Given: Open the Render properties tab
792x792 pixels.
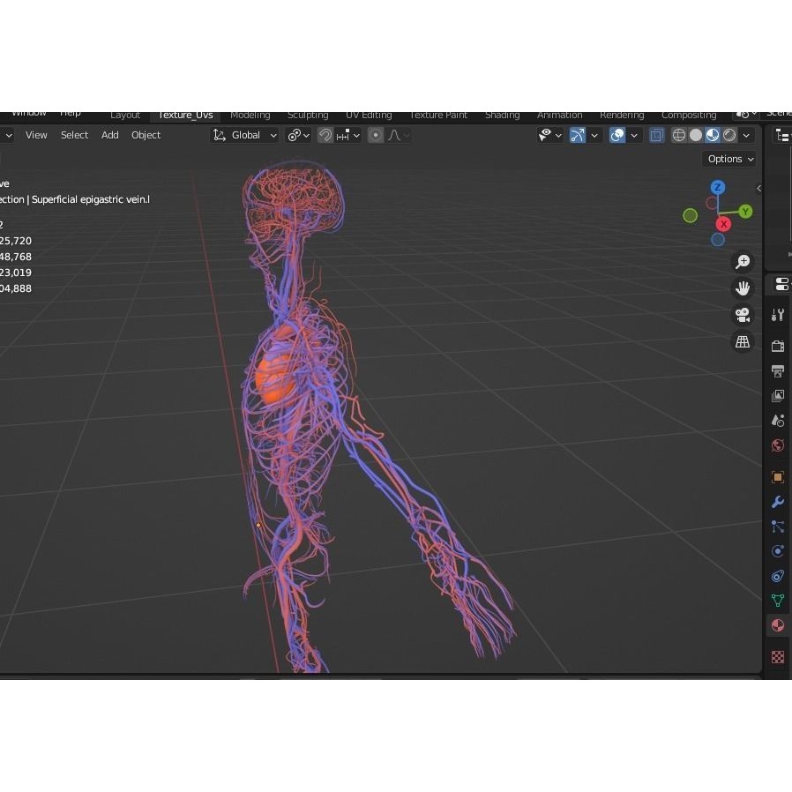Looking at the screenshot, I should coord(777,345).
